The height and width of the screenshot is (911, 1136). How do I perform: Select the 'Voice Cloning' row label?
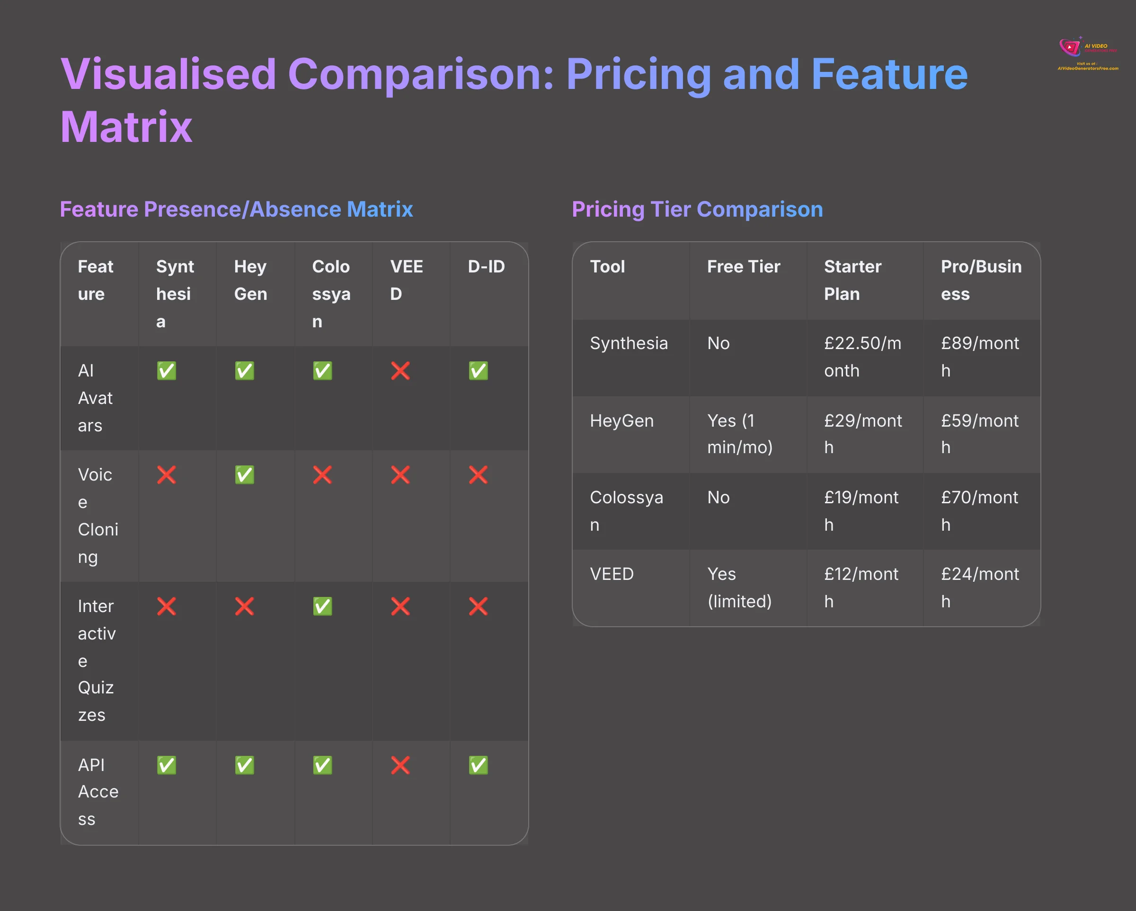click(x=98, y=516)
